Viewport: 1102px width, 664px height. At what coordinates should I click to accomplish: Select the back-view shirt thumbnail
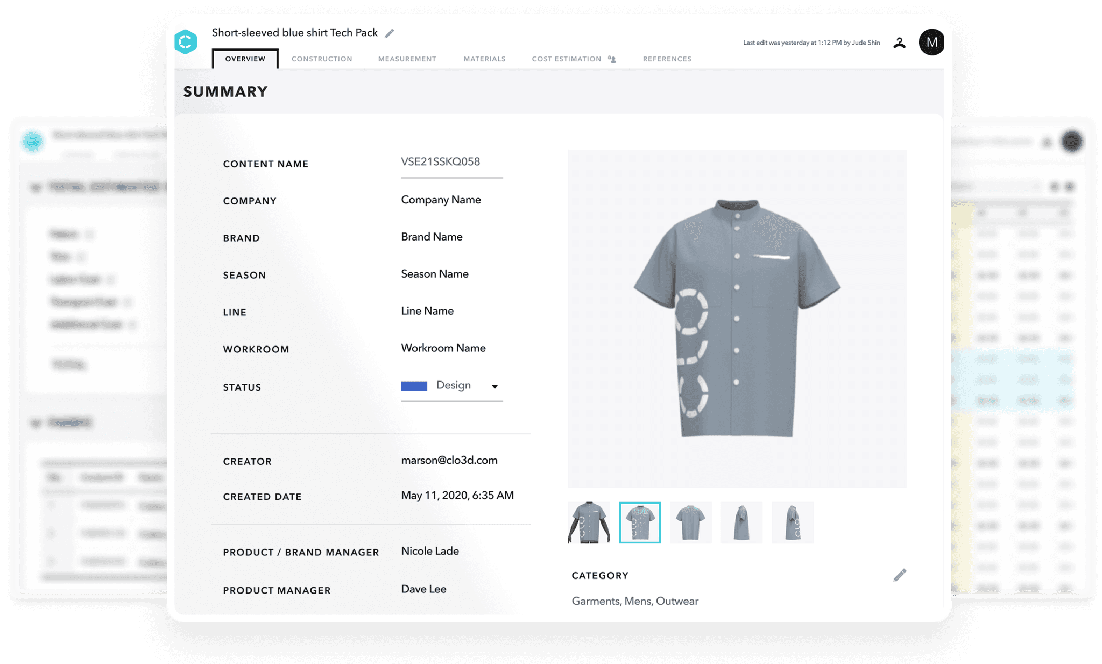(x=690, y=522)
